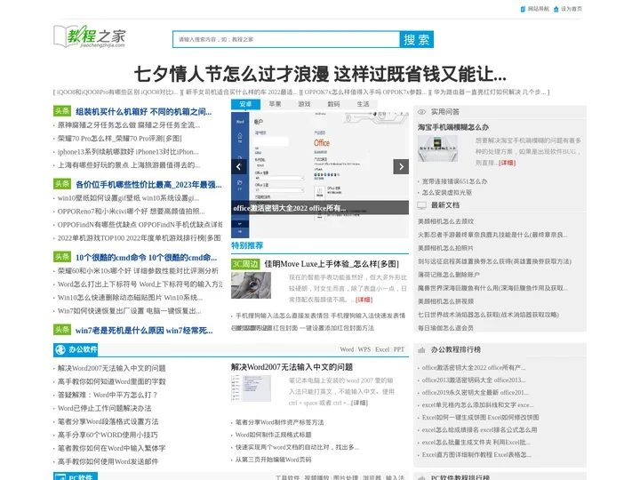Open Word怎么打出上下标符号 article

click(x=140, y=284)
